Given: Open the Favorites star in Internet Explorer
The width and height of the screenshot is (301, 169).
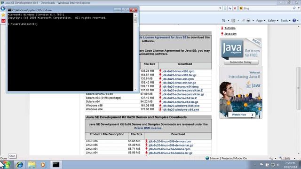Looking at the screenshot, I should tap(3, 15).
